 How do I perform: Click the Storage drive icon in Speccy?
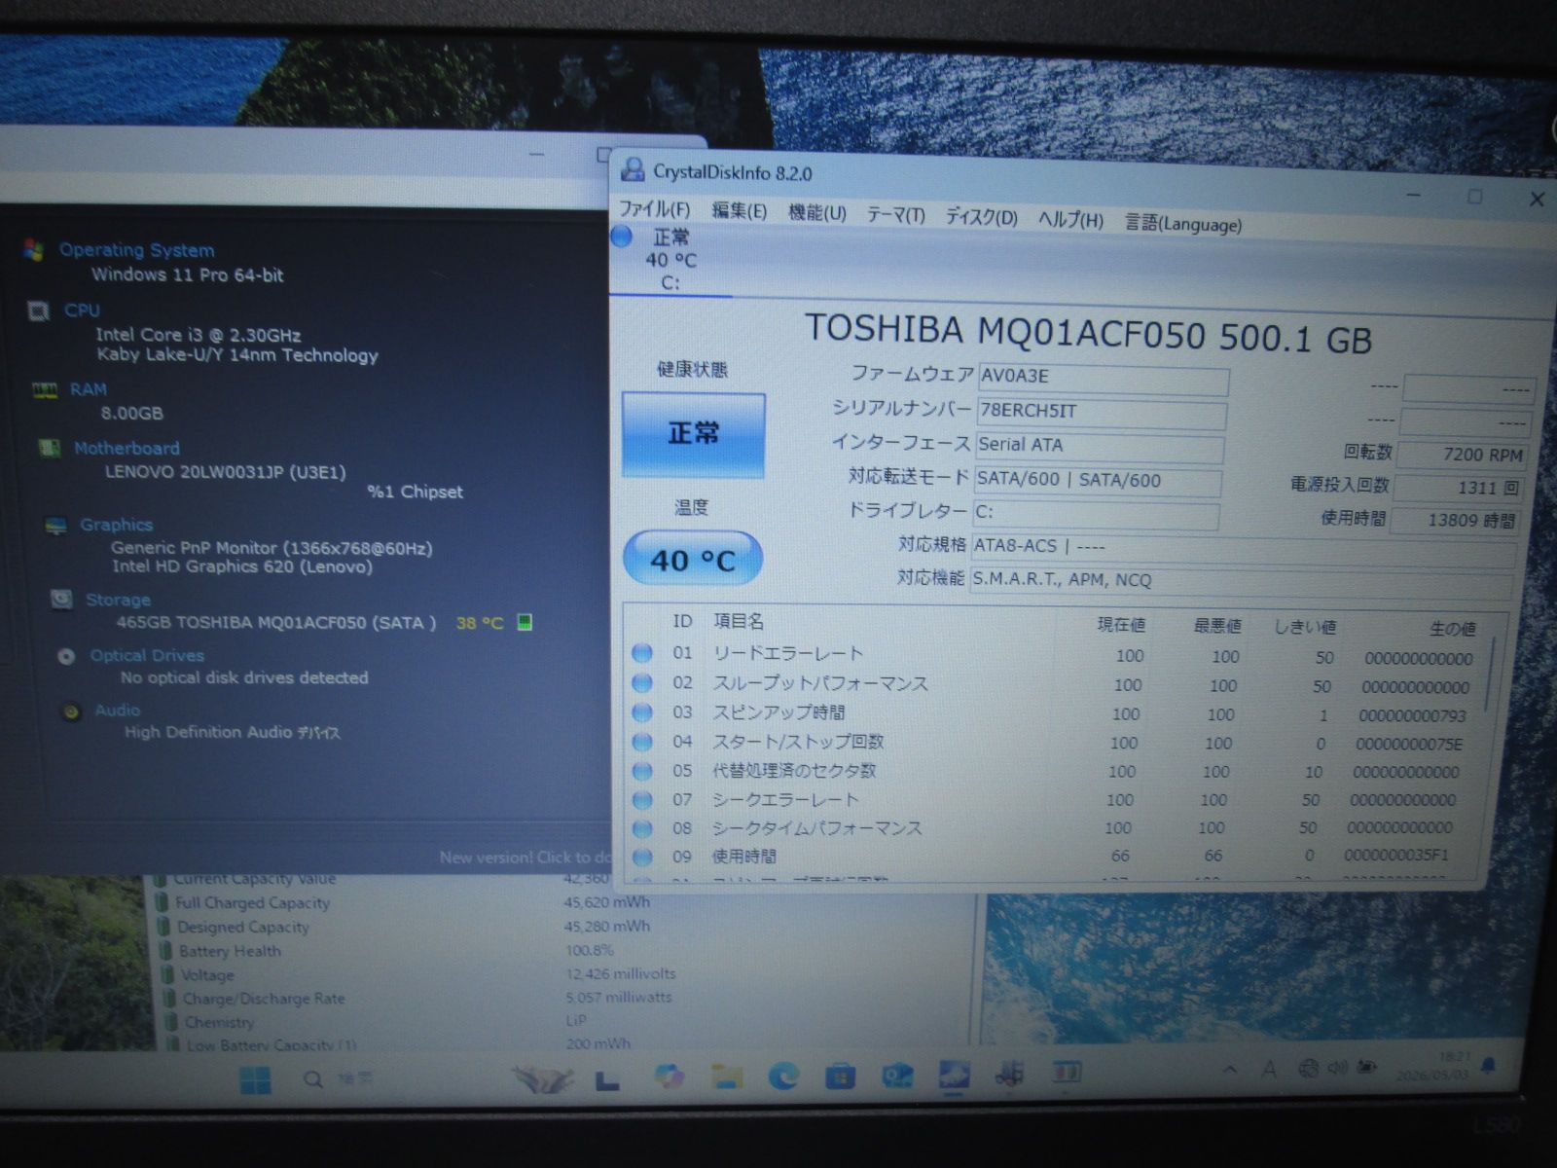click(x=61, y=599)
